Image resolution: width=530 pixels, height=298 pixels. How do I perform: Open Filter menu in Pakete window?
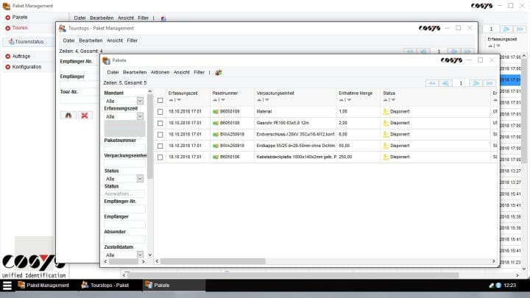click(199, 72)
